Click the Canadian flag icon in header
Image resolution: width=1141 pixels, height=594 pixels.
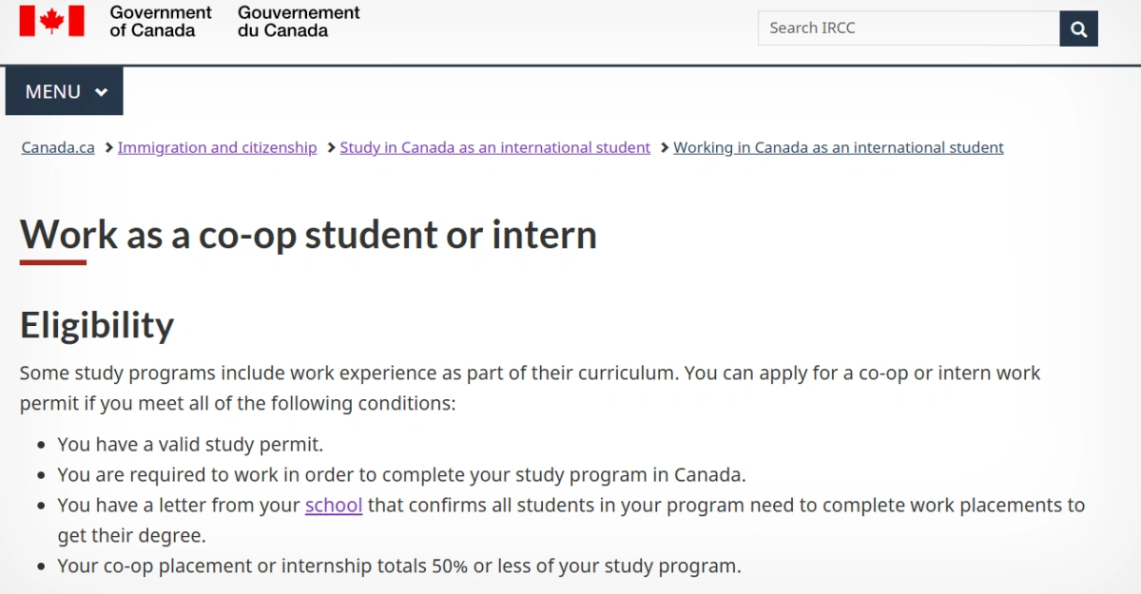[51, 21]
